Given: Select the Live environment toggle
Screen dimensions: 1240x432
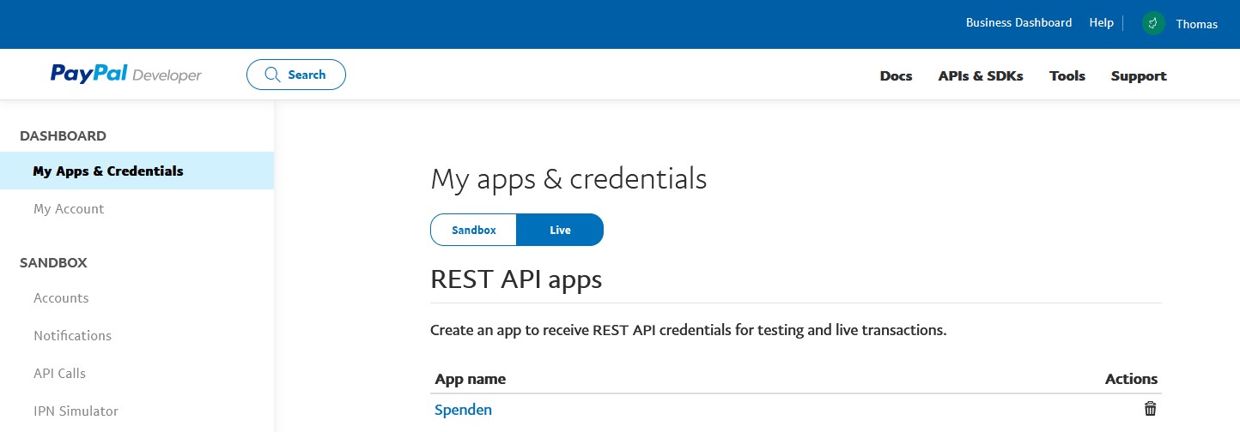Looking at the screenshot, I should point(560,230).
